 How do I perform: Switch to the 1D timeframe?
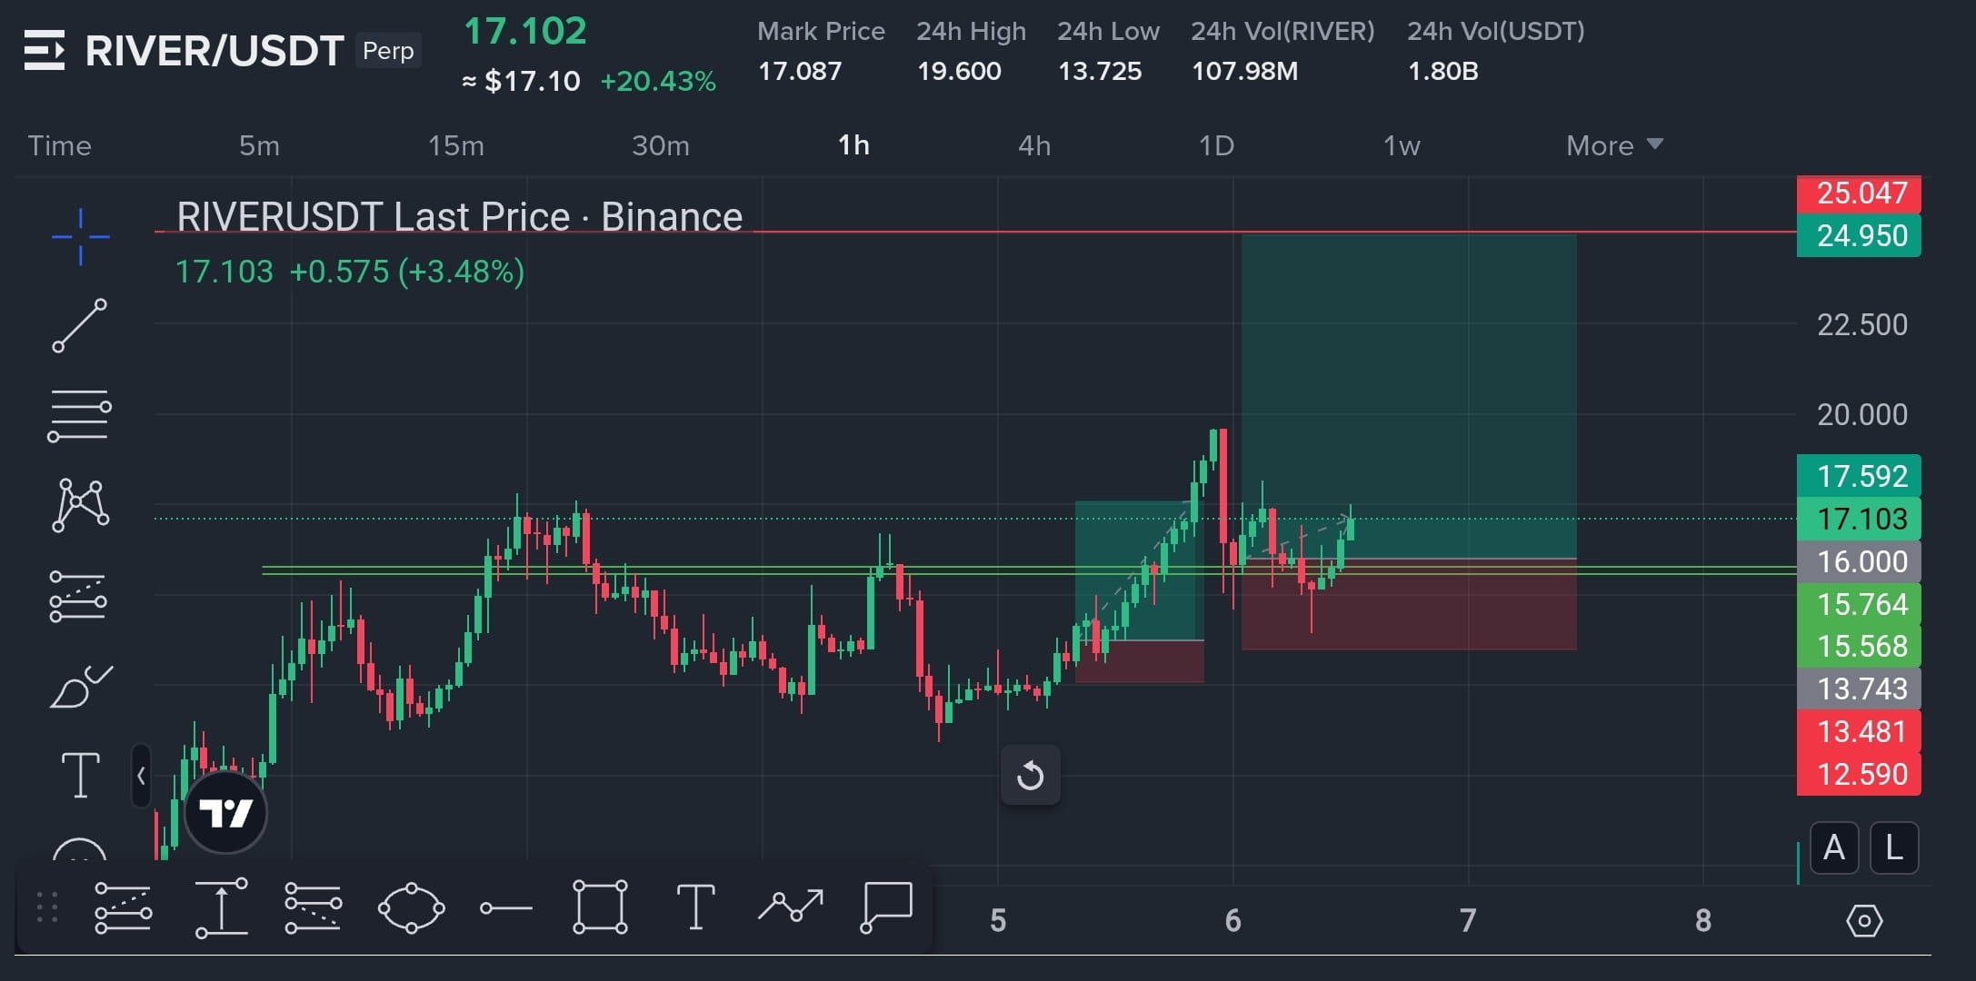1216,145
